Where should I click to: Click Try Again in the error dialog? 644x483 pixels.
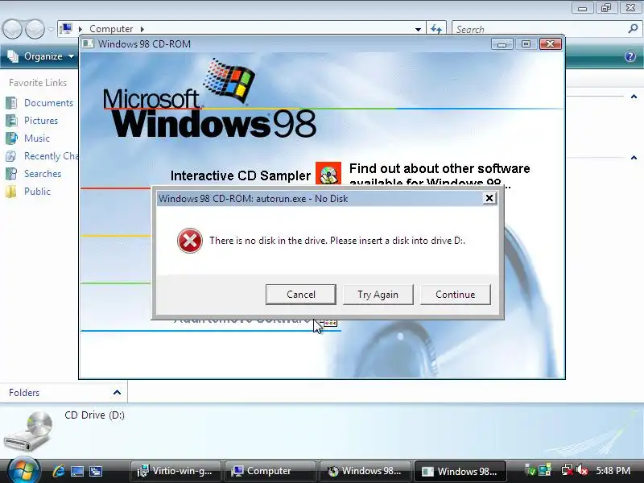tap(378, 295)
